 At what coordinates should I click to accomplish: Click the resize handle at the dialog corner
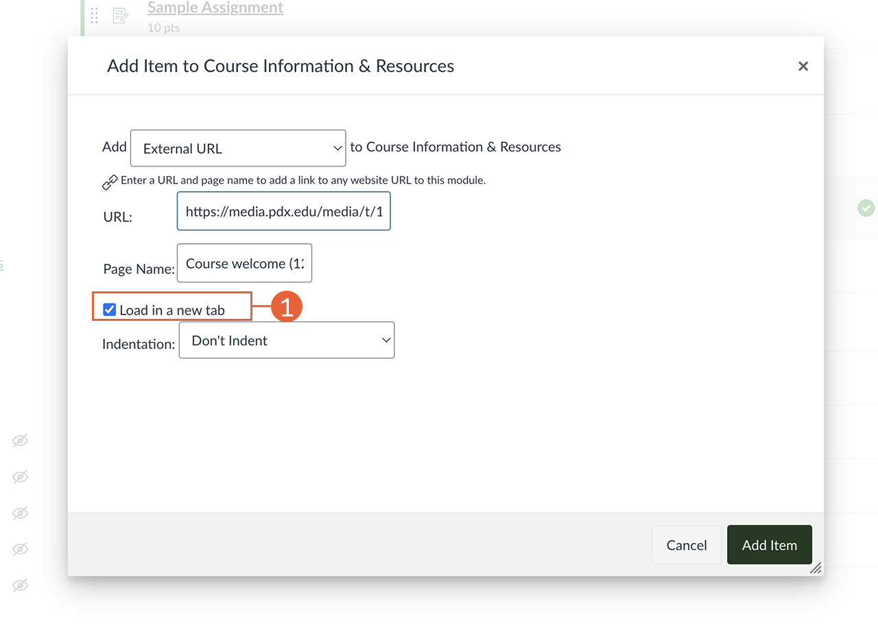coord(816,568)
